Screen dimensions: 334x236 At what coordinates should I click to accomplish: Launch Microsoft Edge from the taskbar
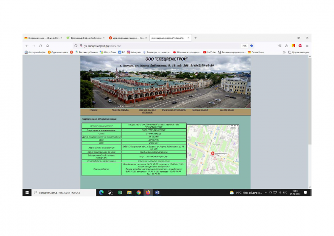(x=101, y=192)
